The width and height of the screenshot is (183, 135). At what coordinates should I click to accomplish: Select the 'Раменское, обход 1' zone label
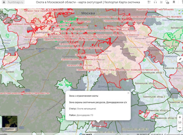click(x=169, y=46)
